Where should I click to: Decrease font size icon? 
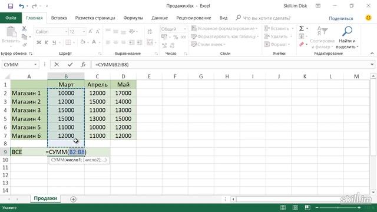(x=98, y=31)
